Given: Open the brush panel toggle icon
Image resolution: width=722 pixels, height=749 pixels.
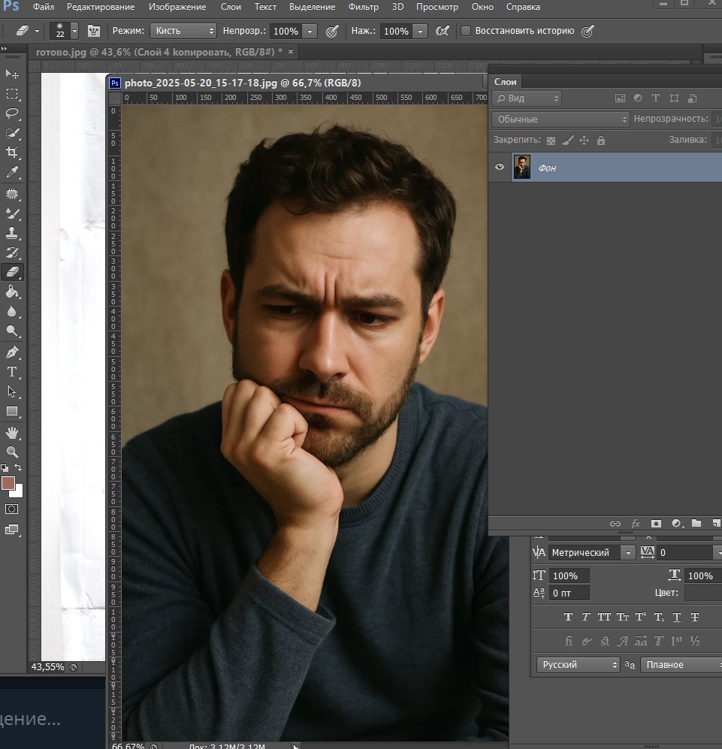Looking at the screenshot, I should [x=94, y=31].
